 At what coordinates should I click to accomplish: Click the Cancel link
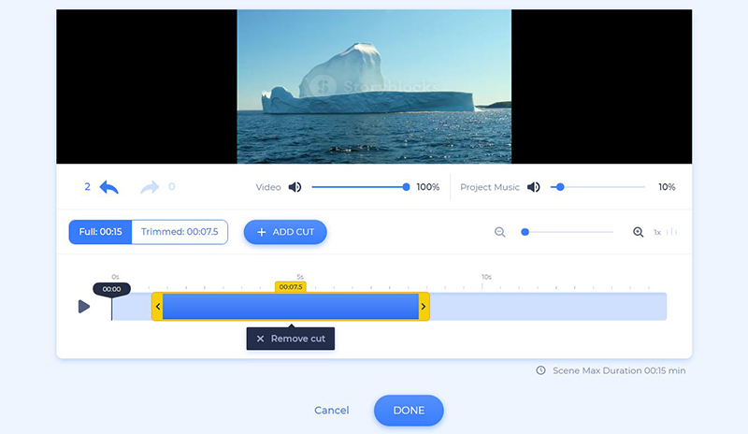[332, 410]
